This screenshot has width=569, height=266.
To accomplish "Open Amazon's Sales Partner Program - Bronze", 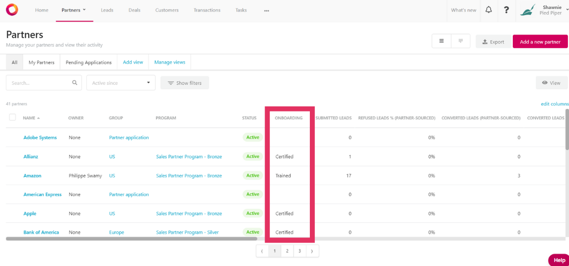I will pos(189,175).
